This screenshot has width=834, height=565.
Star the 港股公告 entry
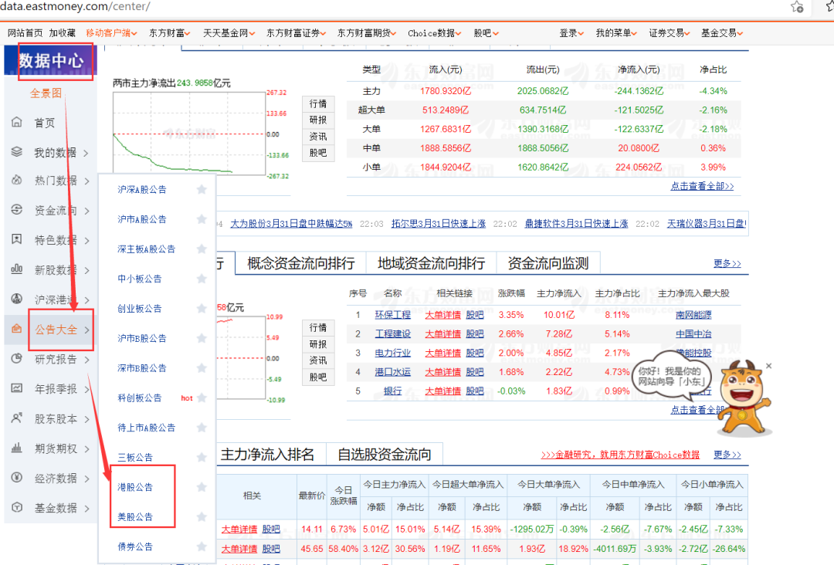[x=202, y=487]
